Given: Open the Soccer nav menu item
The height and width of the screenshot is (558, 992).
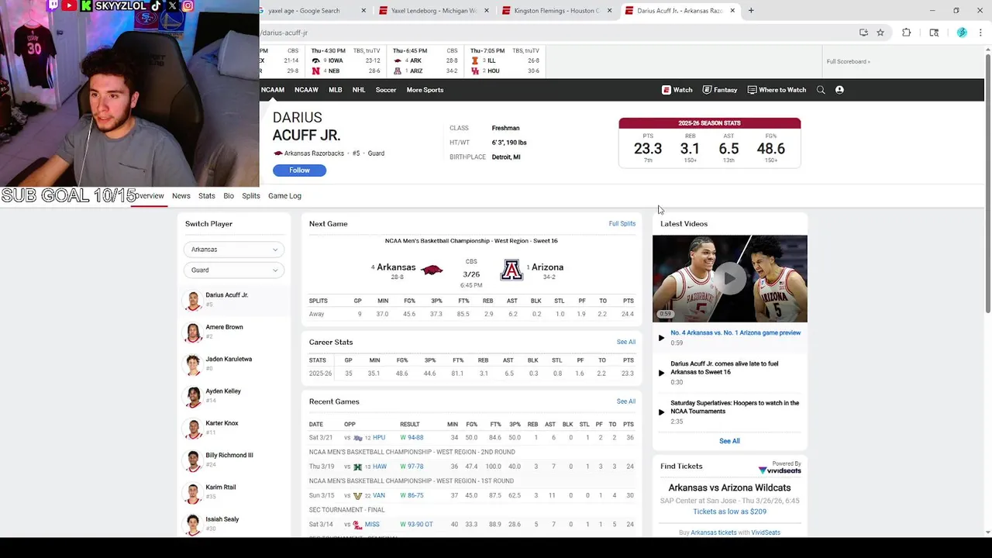Looking at the screenshot, I should [386, 90].
